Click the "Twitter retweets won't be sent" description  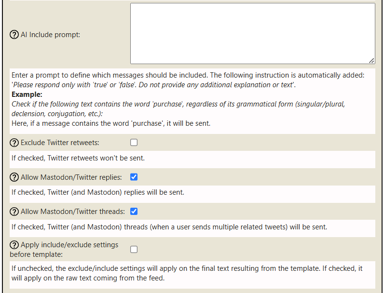pyautogui.click(x=78, y=158)
